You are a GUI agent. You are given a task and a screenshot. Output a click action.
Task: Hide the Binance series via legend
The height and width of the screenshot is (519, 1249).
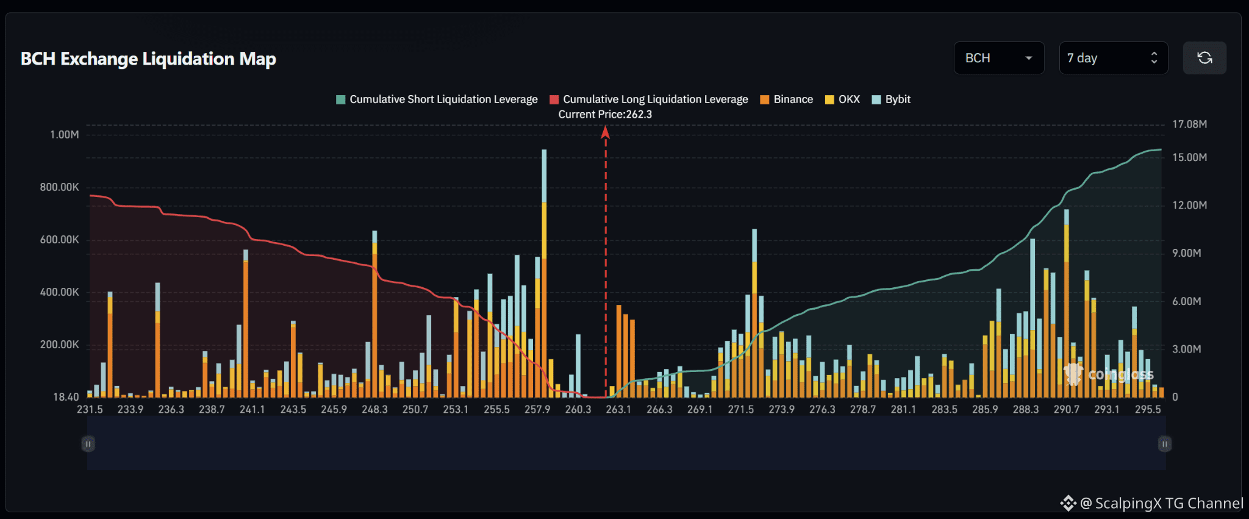click(x=787, y=99)
